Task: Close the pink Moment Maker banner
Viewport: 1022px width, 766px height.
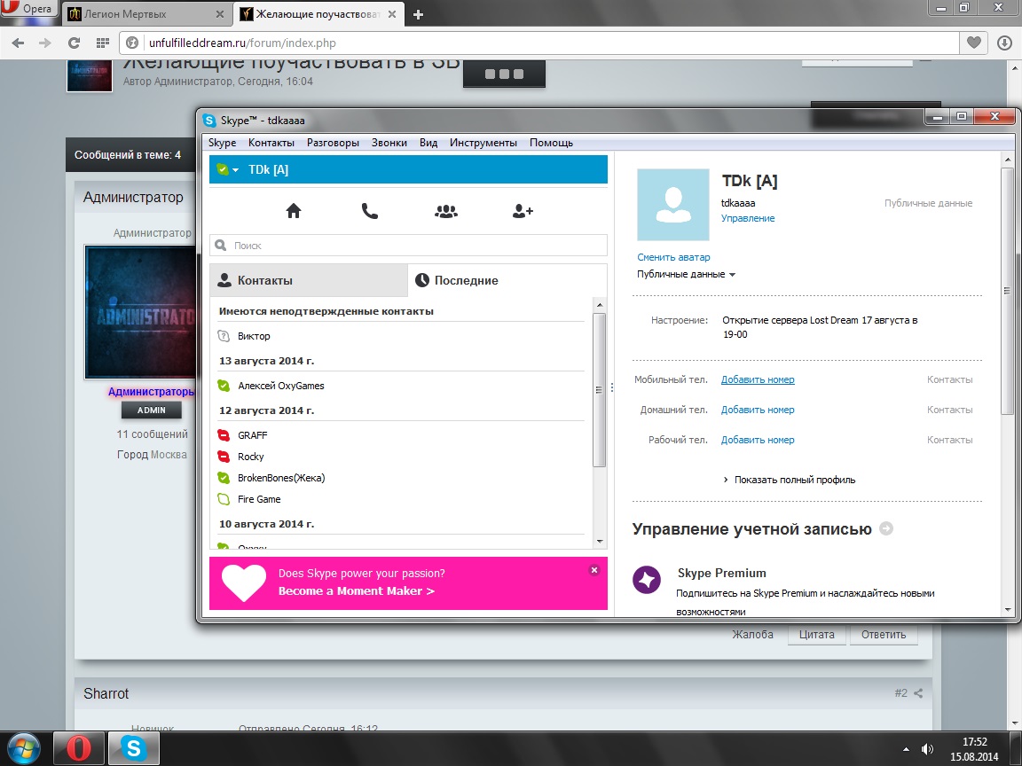Action: pos(594,570)
